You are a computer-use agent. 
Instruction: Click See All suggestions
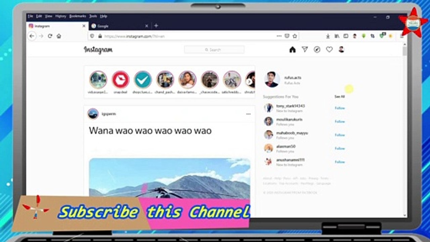[x=340, y=96]
